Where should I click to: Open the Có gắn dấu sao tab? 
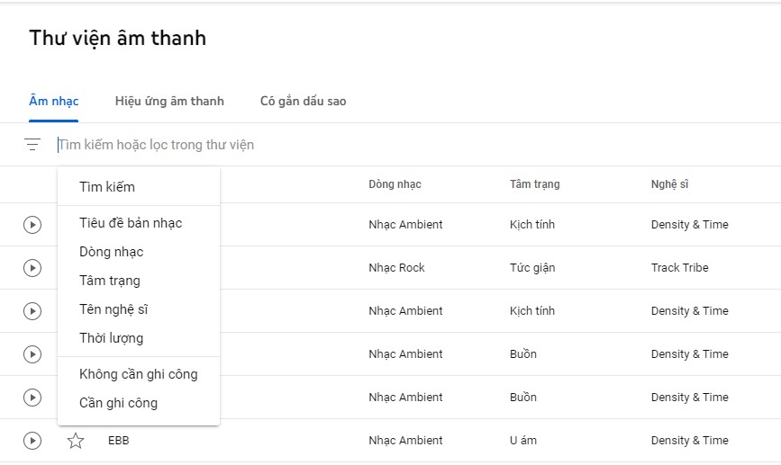pyautogui.click(x=303, y=101)
